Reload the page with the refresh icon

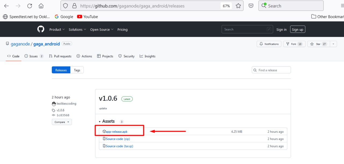30,6
